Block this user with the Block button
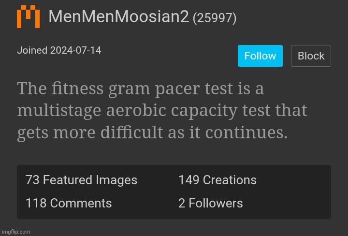The height and width of the screenshot is (236, 348). click(311, 56)
